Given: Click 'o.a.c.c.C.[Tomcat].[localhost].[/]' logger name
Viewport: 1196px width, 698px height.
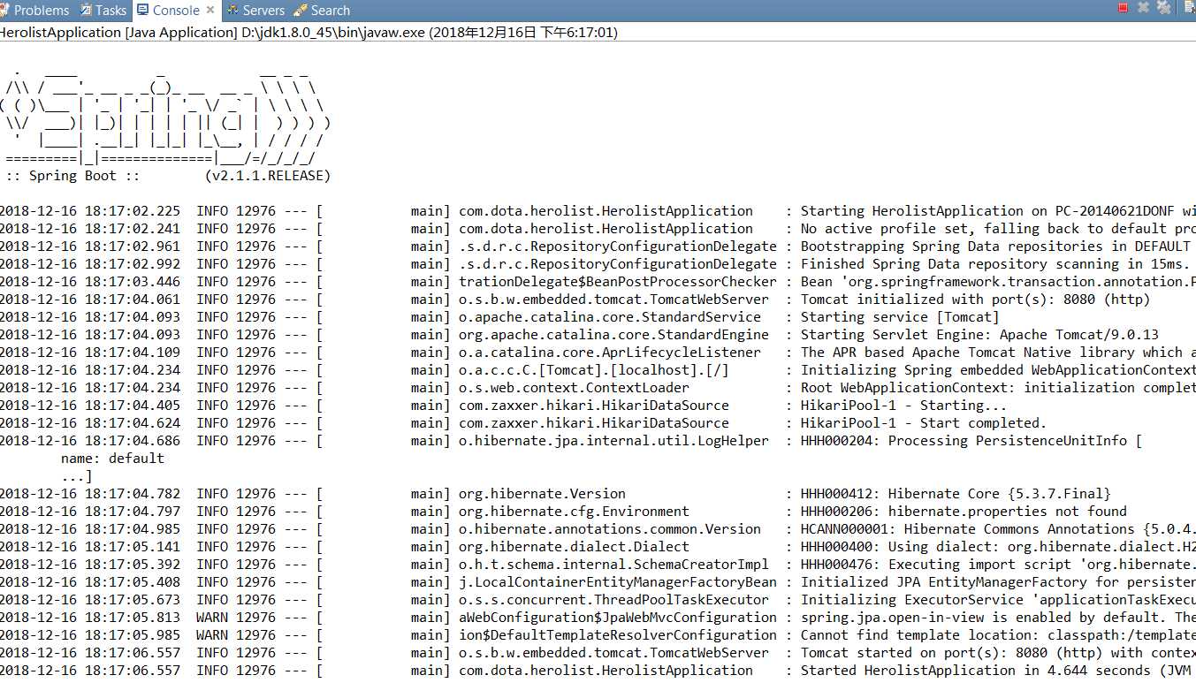Looking at the screenshot, I should pos(594,370).
